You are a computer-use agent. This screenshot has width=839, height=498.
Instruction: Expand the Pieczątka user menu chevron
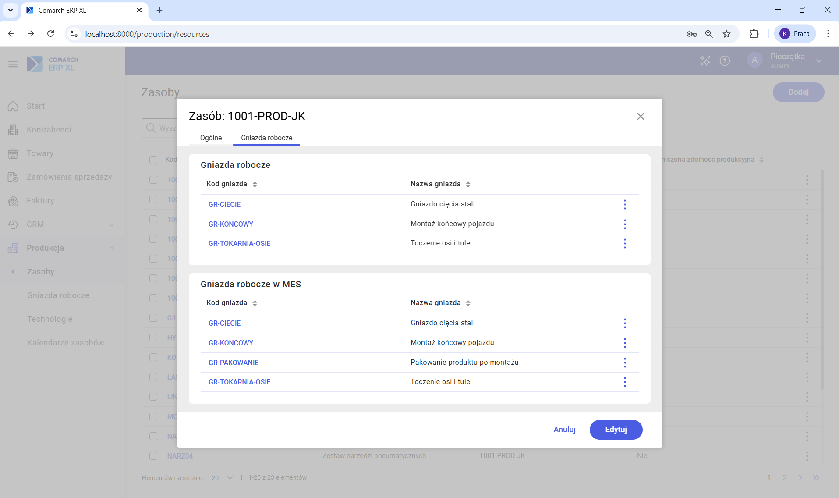(x=818, y=61)
